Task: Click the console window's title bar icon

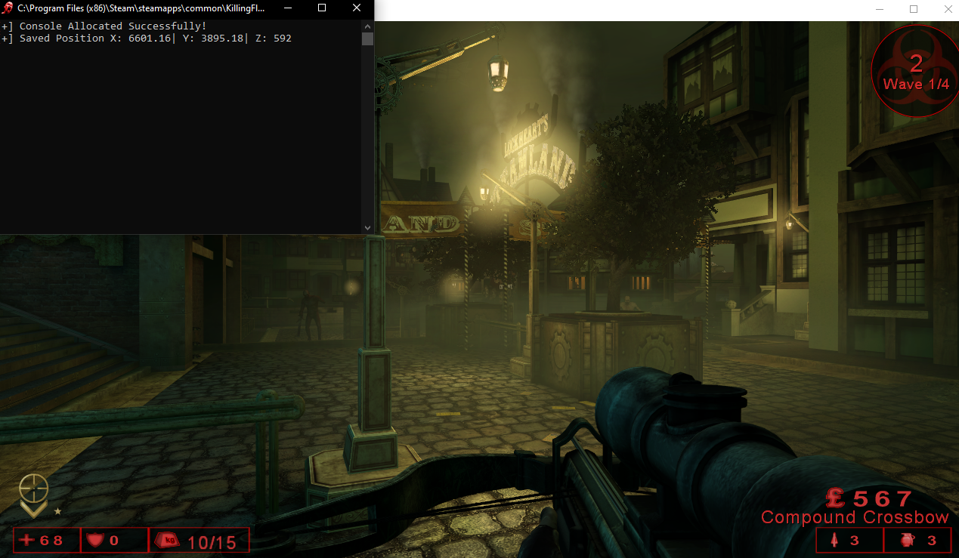Action: [x=8, y=8]
